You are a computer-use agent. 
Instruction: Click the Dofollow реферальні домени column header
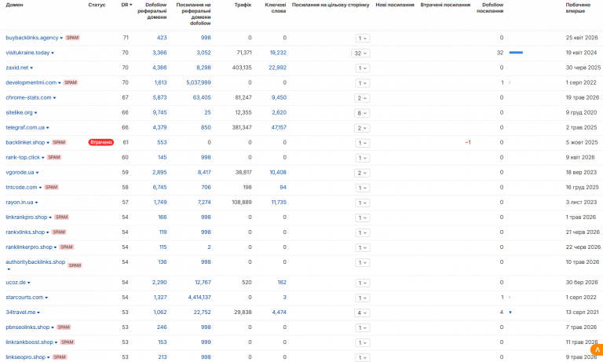click(x=152, y=11)
